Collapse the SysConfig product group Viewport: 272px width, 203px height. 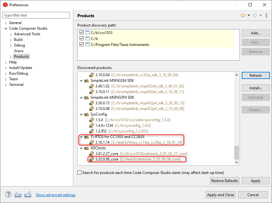pos(81,114)
